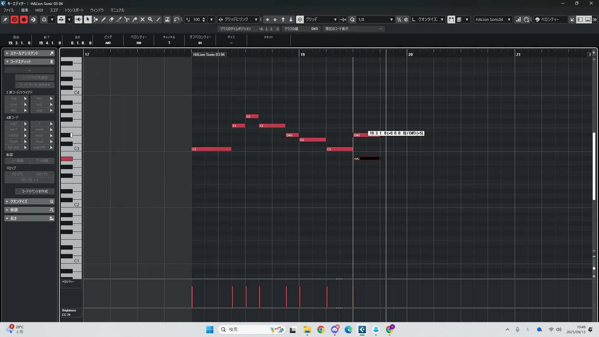
Task: Toggle the Record in editor button
Action: point(24,19)
